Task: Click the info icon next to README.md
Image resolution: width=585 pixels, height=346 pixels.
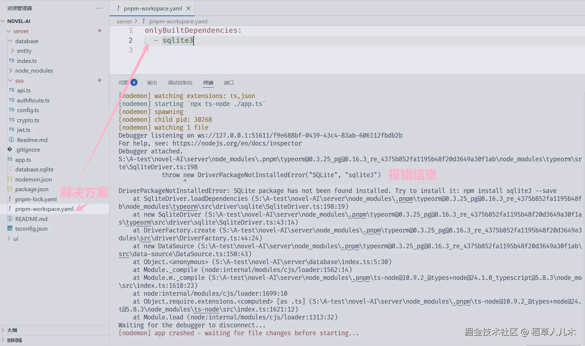Action: 10,219
